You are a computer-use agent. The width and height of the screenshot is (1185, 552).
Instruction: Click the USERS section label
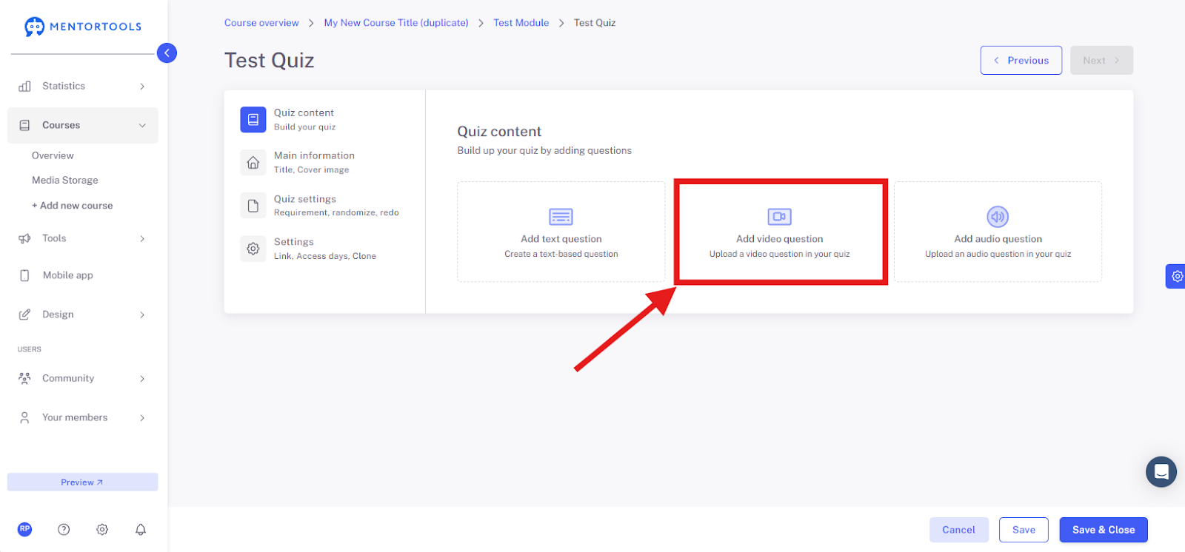[x=30, y=349]
